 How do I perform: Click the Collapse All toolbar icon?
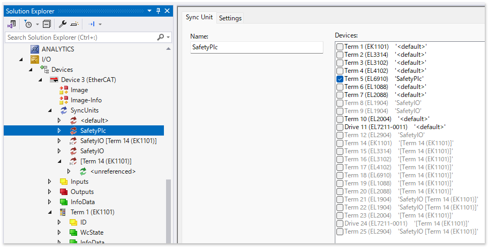click(x=47, y=24)
